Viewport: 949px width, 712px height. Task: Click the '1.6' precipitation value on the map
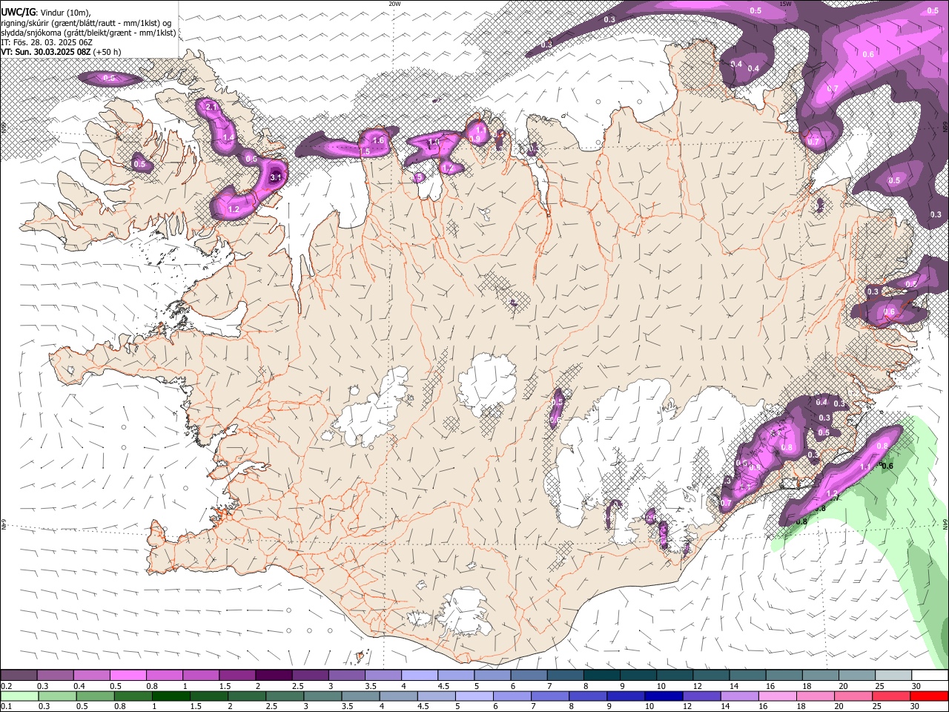click(378, 140)
